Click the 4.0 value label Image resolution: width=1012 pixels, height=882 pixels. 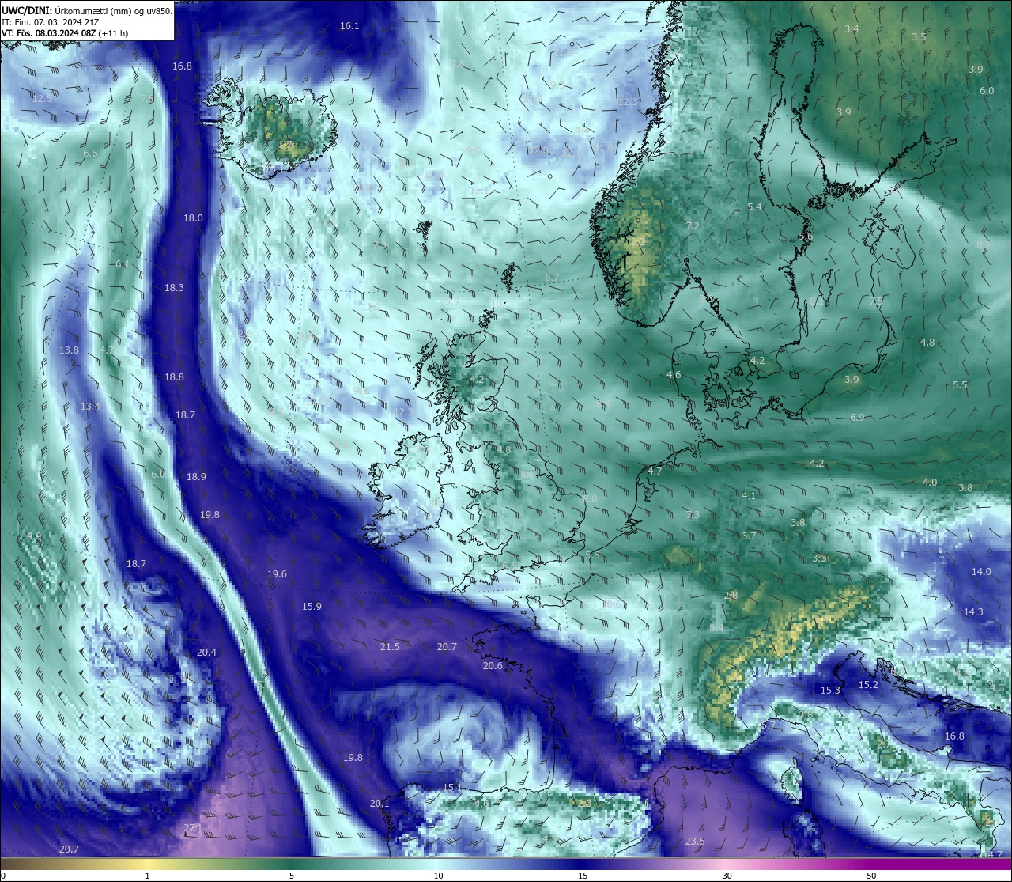(930, 483)
